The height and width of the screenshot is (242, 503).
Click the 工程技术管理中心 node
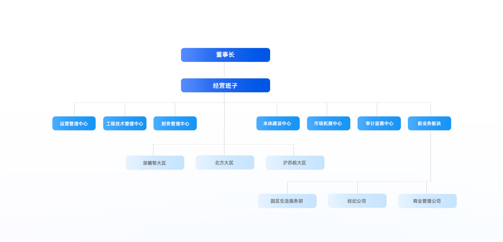125,123
